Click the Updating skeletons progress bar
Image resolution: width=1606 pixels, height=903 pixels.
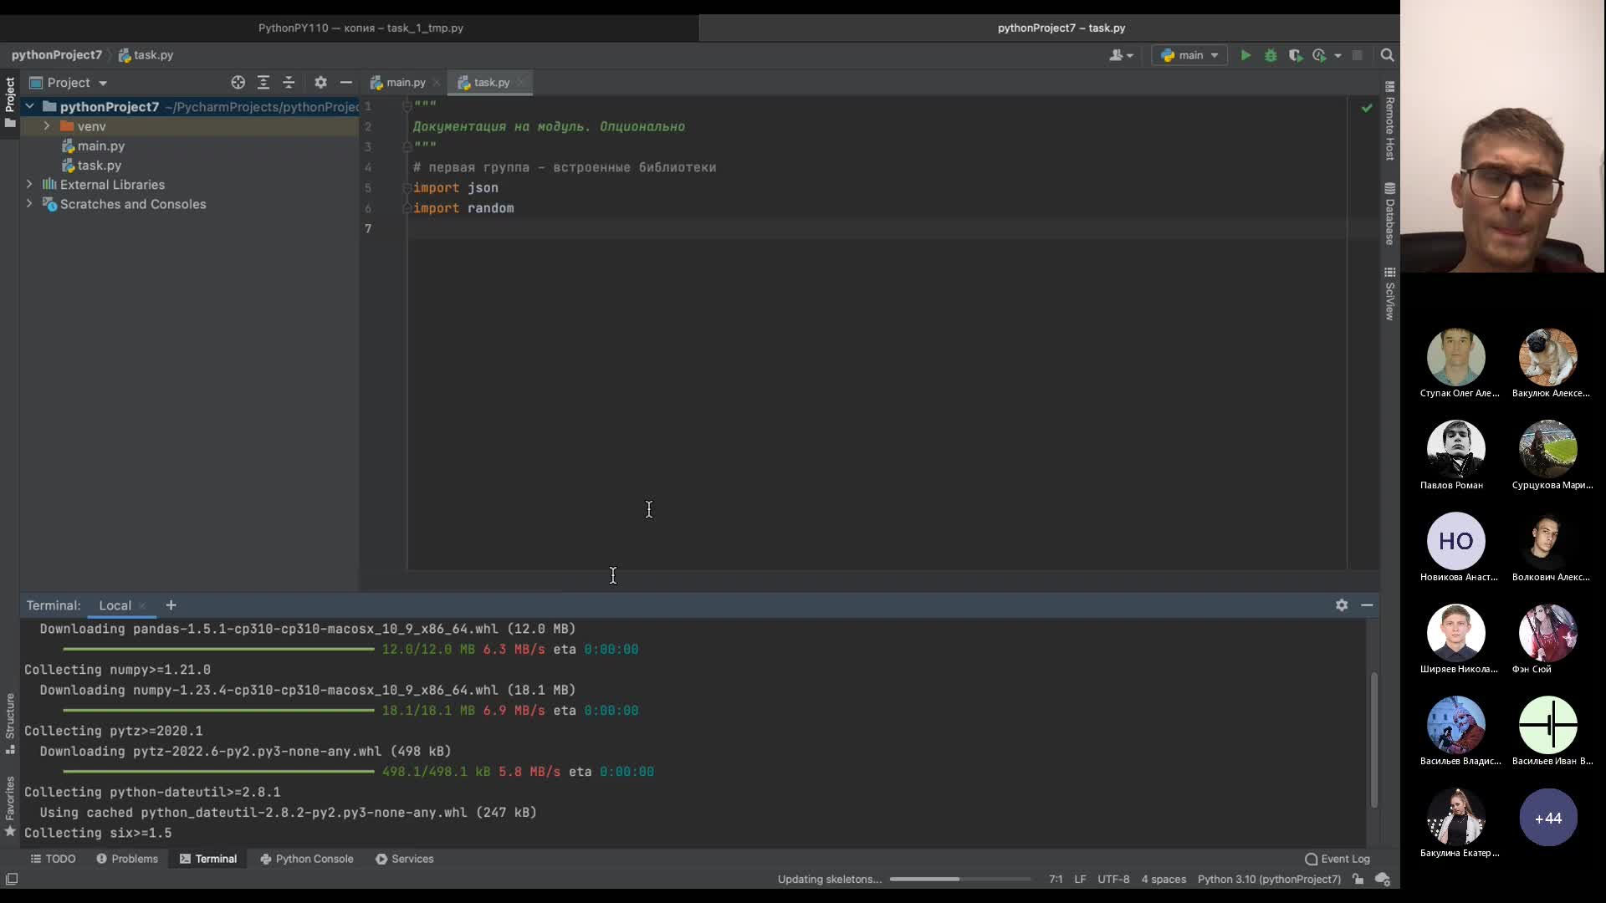pyautogui.click(x=960, y=880)
